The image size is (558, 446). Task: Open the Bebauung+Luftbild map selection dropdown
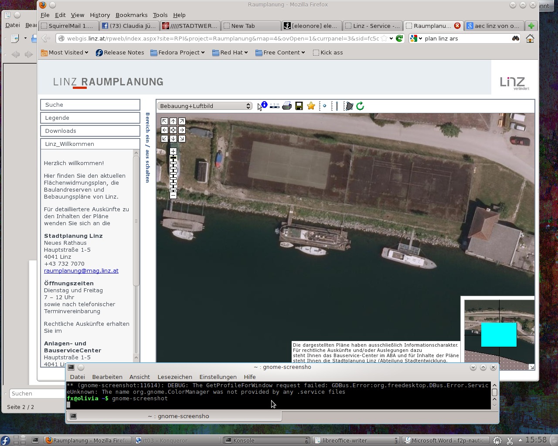pyautogui.click(x=204, y=106)
